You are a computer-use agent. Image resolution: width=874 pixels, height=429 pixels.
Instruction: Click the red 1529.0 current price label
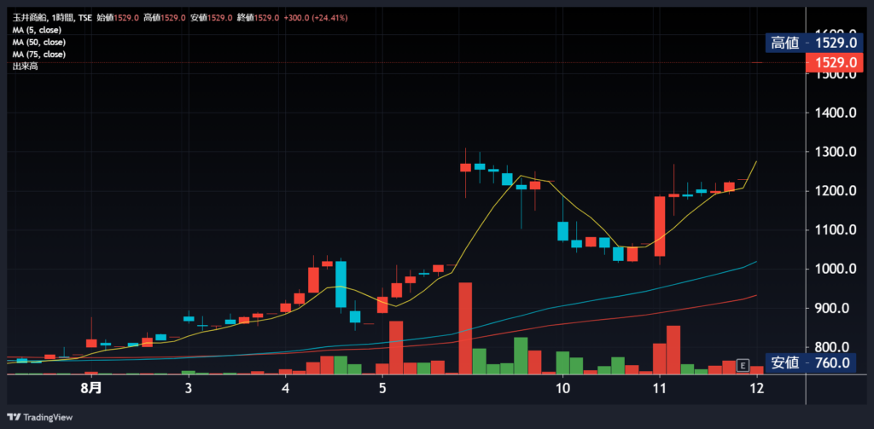(835, 62)
